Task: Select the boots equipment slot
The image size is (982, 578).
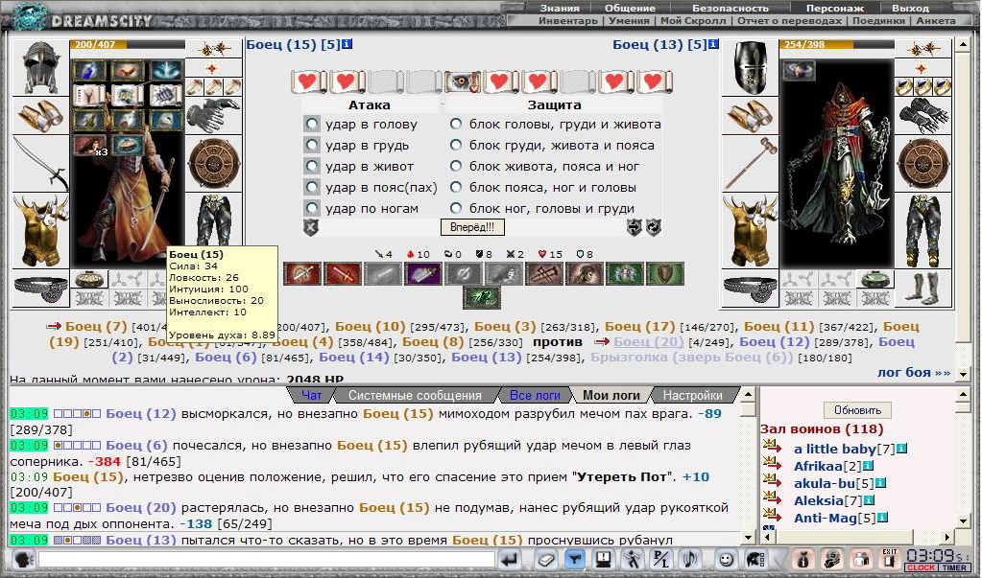Action: (x=922, y=289)
